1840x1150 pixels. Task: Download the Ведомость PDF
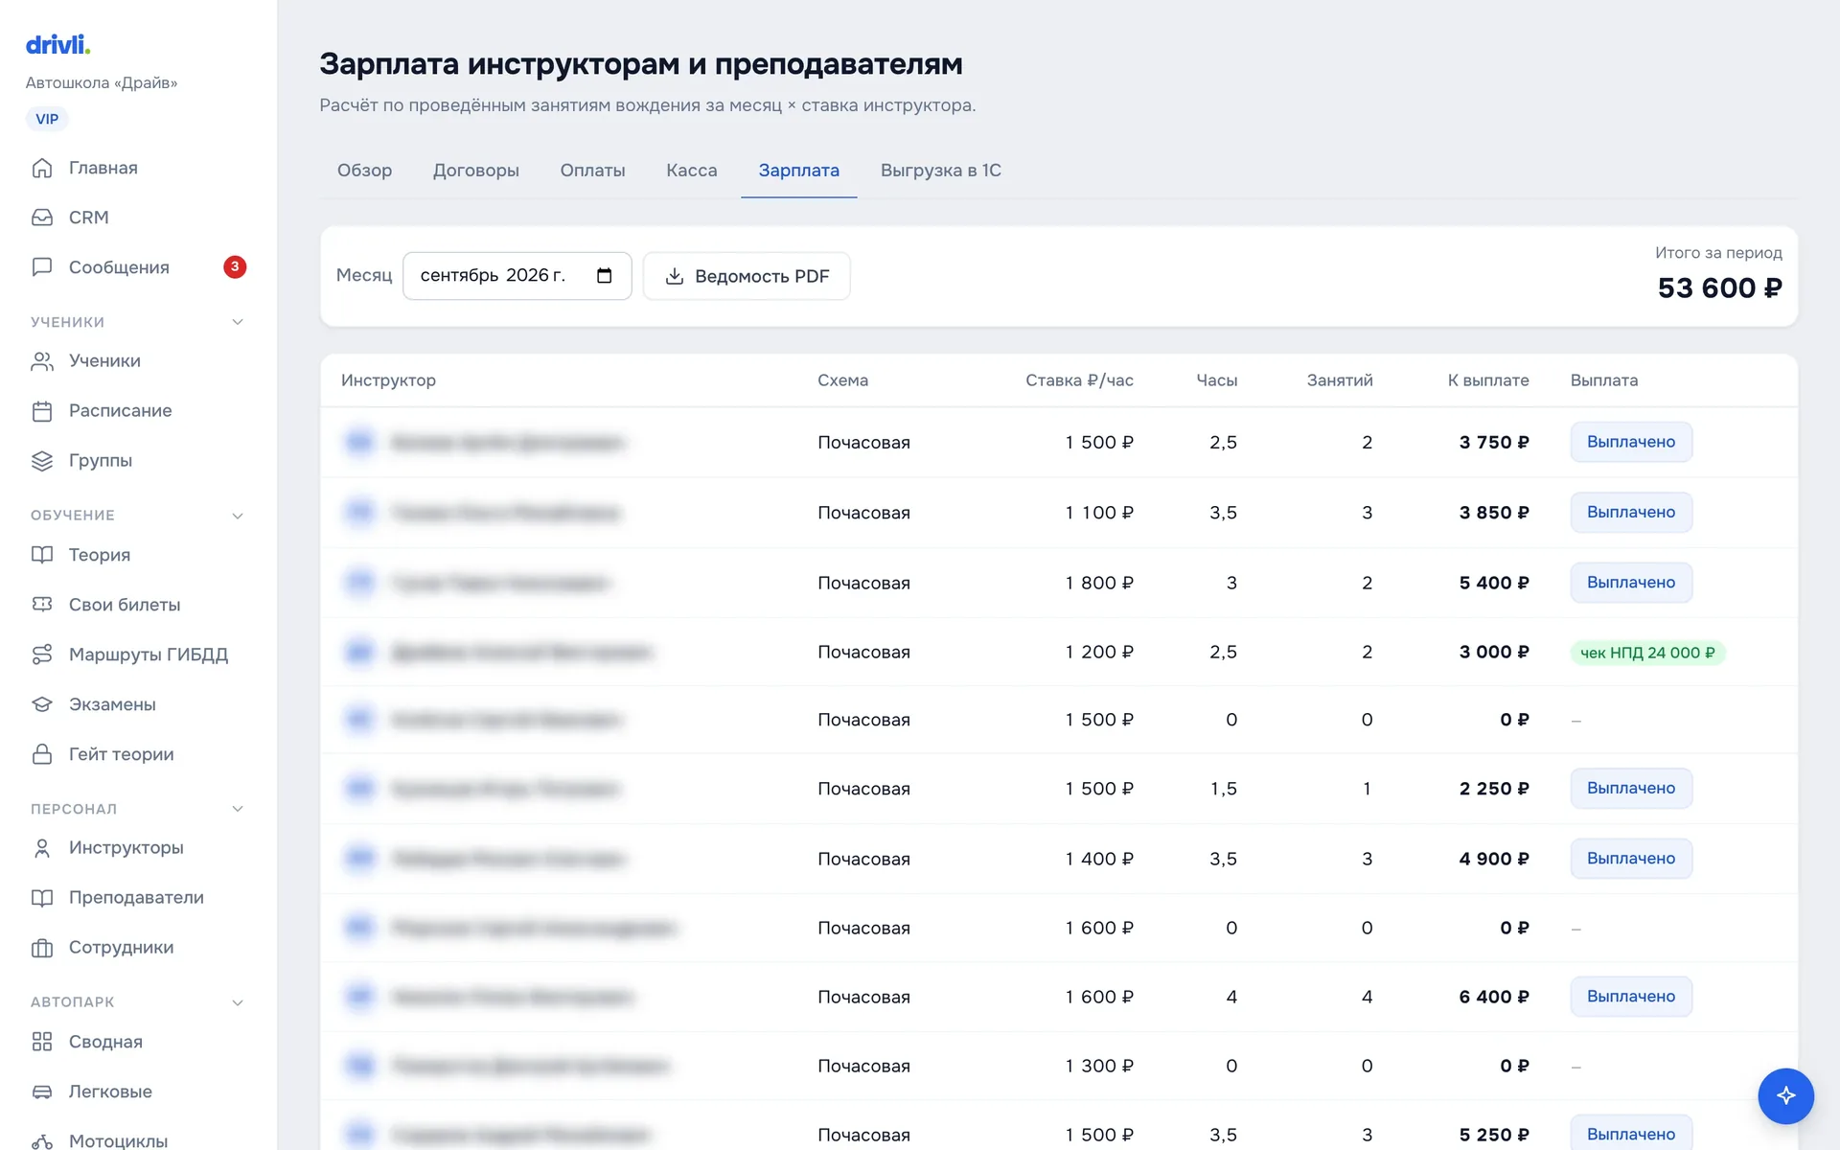click(747, 276)
